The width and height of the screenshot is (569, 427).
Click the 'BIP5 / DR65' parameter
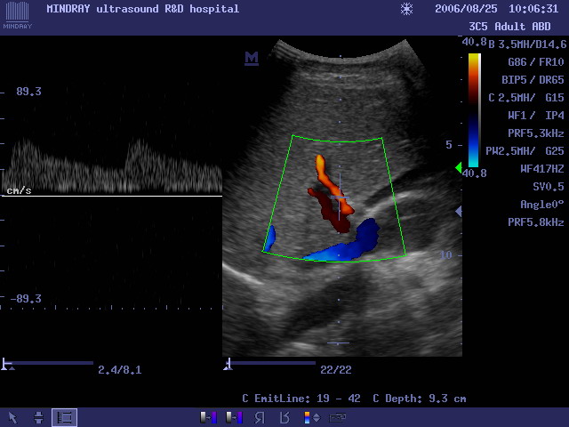(533, 80)
